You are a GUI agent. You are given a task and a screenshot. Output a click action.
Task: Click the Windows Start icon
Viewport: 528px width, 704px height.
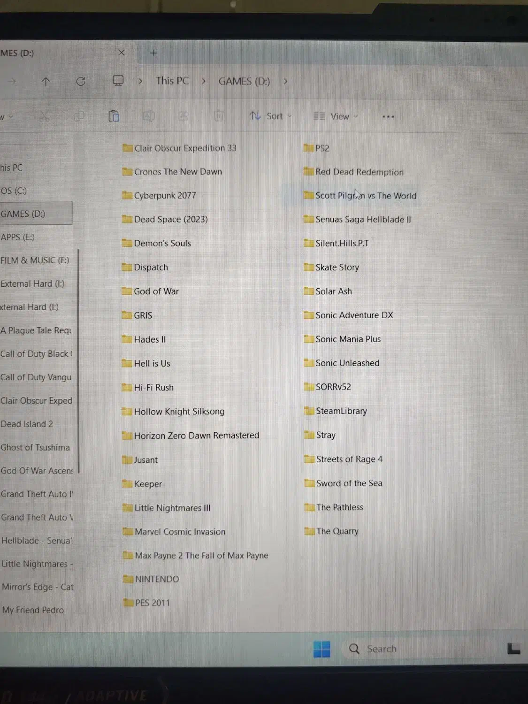[322, 649]
